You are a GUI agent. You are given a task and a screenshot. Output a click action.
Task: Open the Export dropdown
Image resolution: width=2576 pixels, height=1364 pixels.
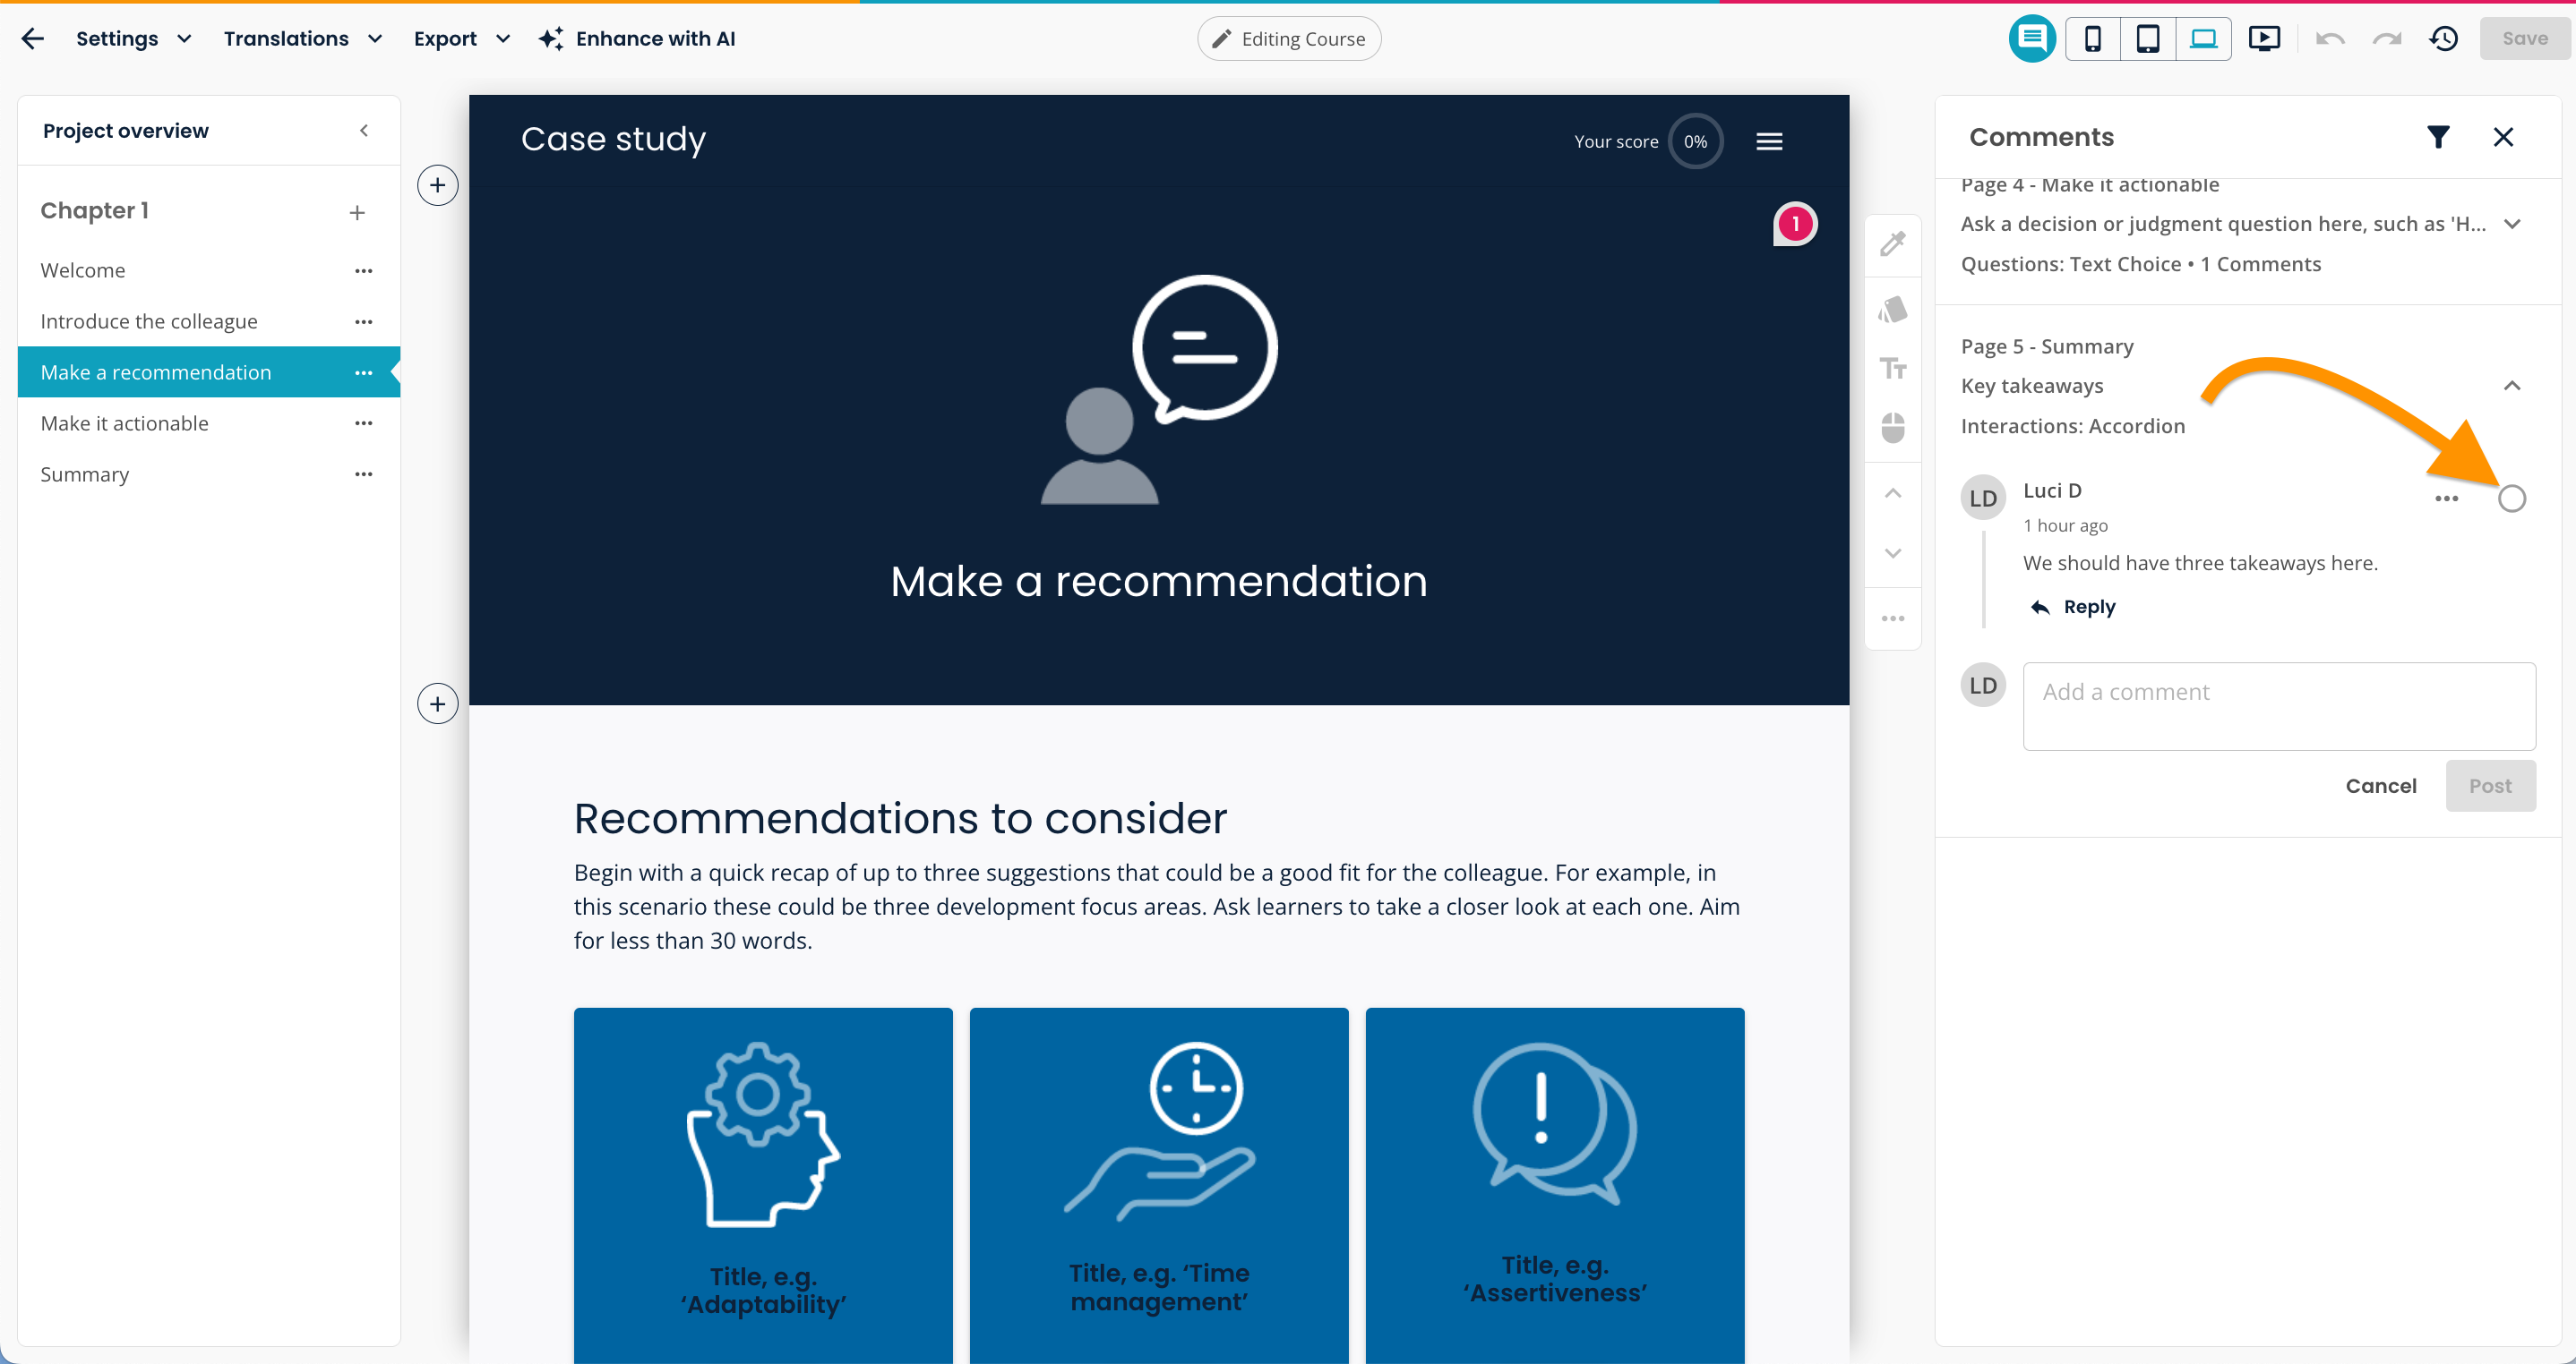coord(461,39)
